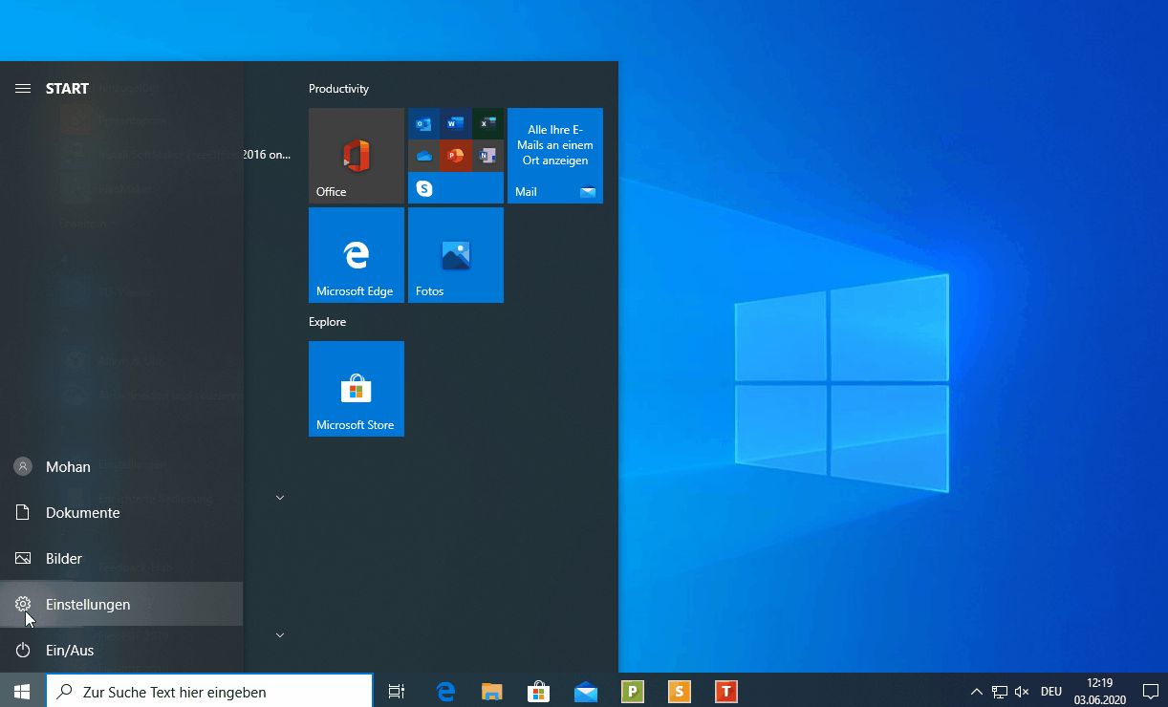
Task: Expand the upper app list chevron
Action: pos(280,498)
